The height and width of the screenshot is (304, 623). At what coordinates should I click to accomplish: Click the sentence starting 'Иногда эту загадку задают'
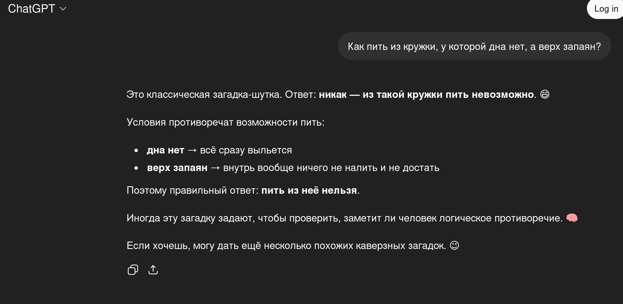coord(344,218)
